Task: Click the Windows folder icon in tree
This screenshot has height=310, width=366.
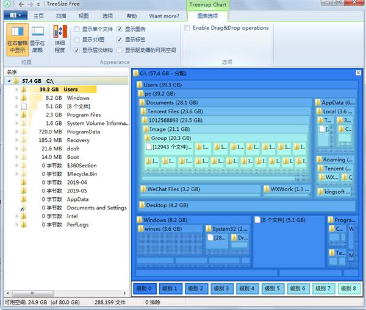Action: [24, 97]
